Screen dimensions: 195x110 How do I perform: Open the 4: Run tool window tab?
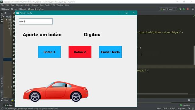pyautogui.click(x=9, y=105)
